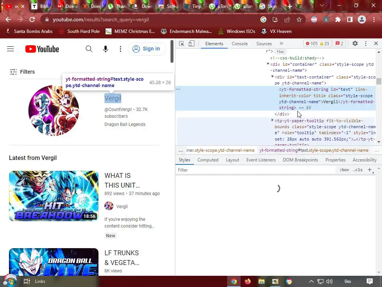Open Firefox from taskbar
Image resolution: width=382 pixels, height=287 pixels.
point(248,281)
